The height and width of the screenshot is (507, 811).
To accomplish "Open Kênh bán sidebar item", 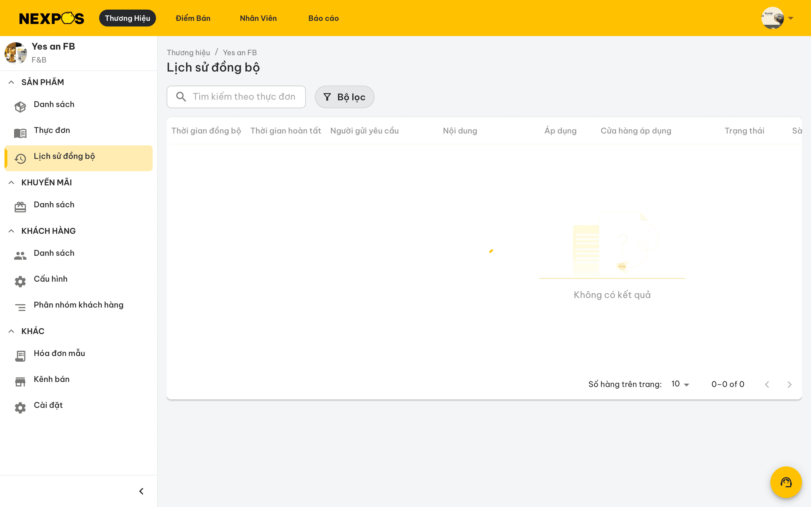I will coord(78,381).
